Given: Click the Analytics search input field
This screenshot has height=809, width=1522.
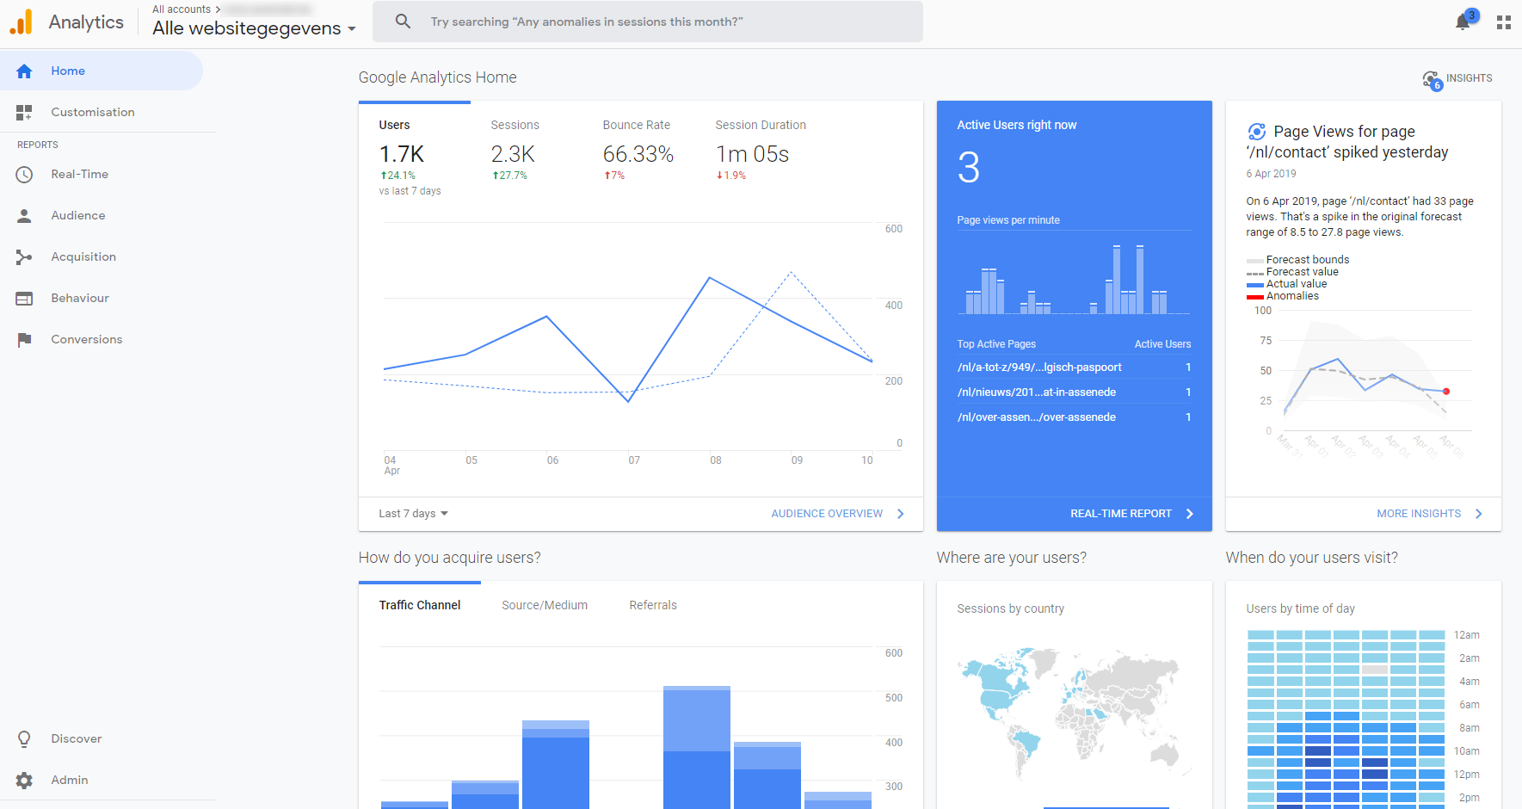Looking at the screenshot, I should (648, 22).
